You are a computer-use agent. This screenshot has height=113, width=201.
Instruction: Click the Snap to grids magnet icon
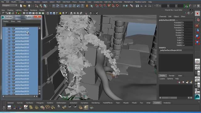tap(97, 6)
